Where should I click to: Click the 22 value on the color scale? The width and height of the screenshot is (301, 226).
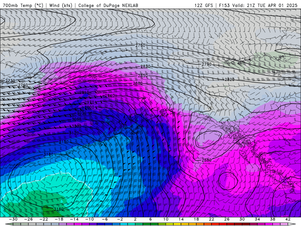[211, 219]
